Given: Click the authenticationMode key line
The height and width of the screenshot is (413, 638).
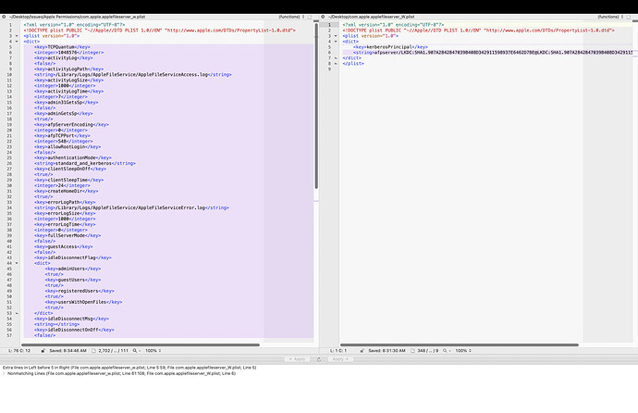Looking at the screenshot, I should pyautogui.click(x=73, y=158).
